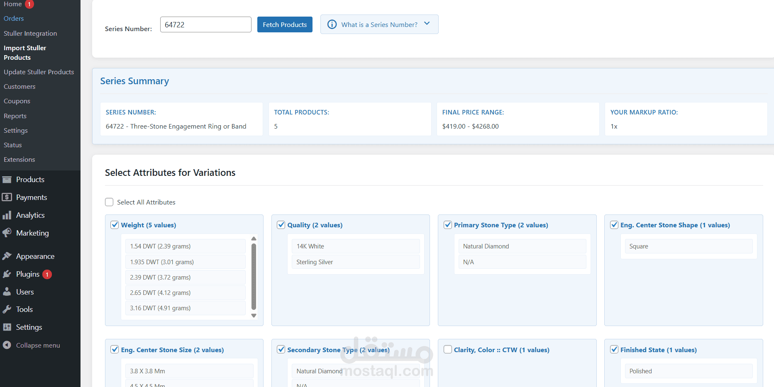Open the Home menu item

[13, 4]
